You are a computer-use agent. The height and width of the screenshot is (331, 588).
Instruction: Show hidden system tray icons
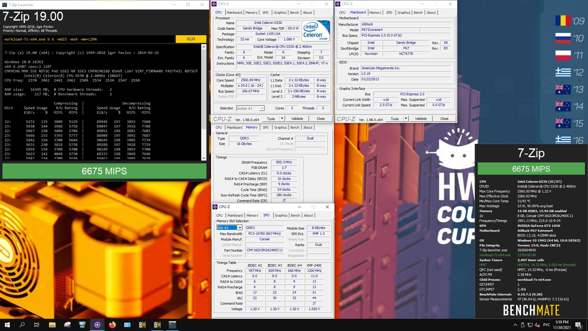(515, 325)
